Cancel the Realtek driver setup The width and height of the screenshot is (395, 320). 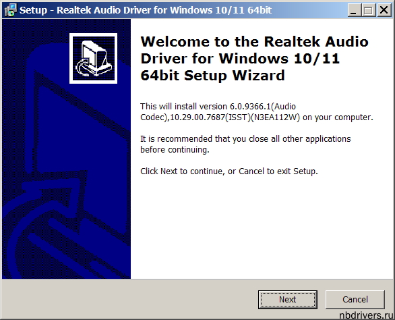pyautogui.click(x=355, y=300)
